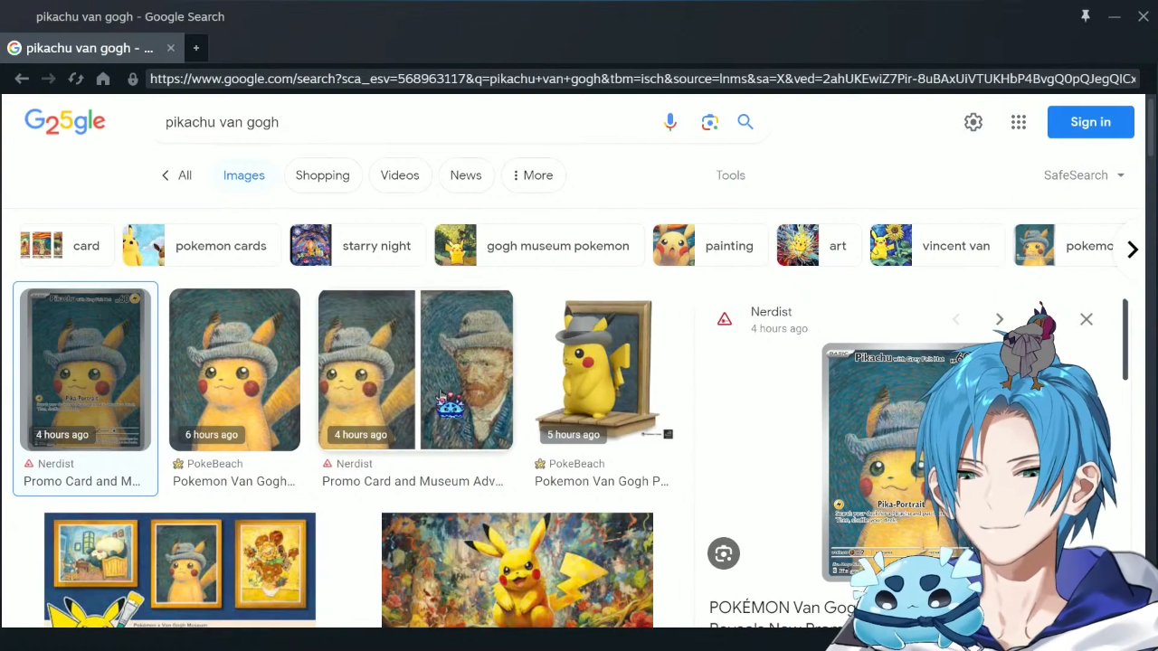Open the Tools filter options
Viewport: 1158px width, 651px height.
(731, 175)
